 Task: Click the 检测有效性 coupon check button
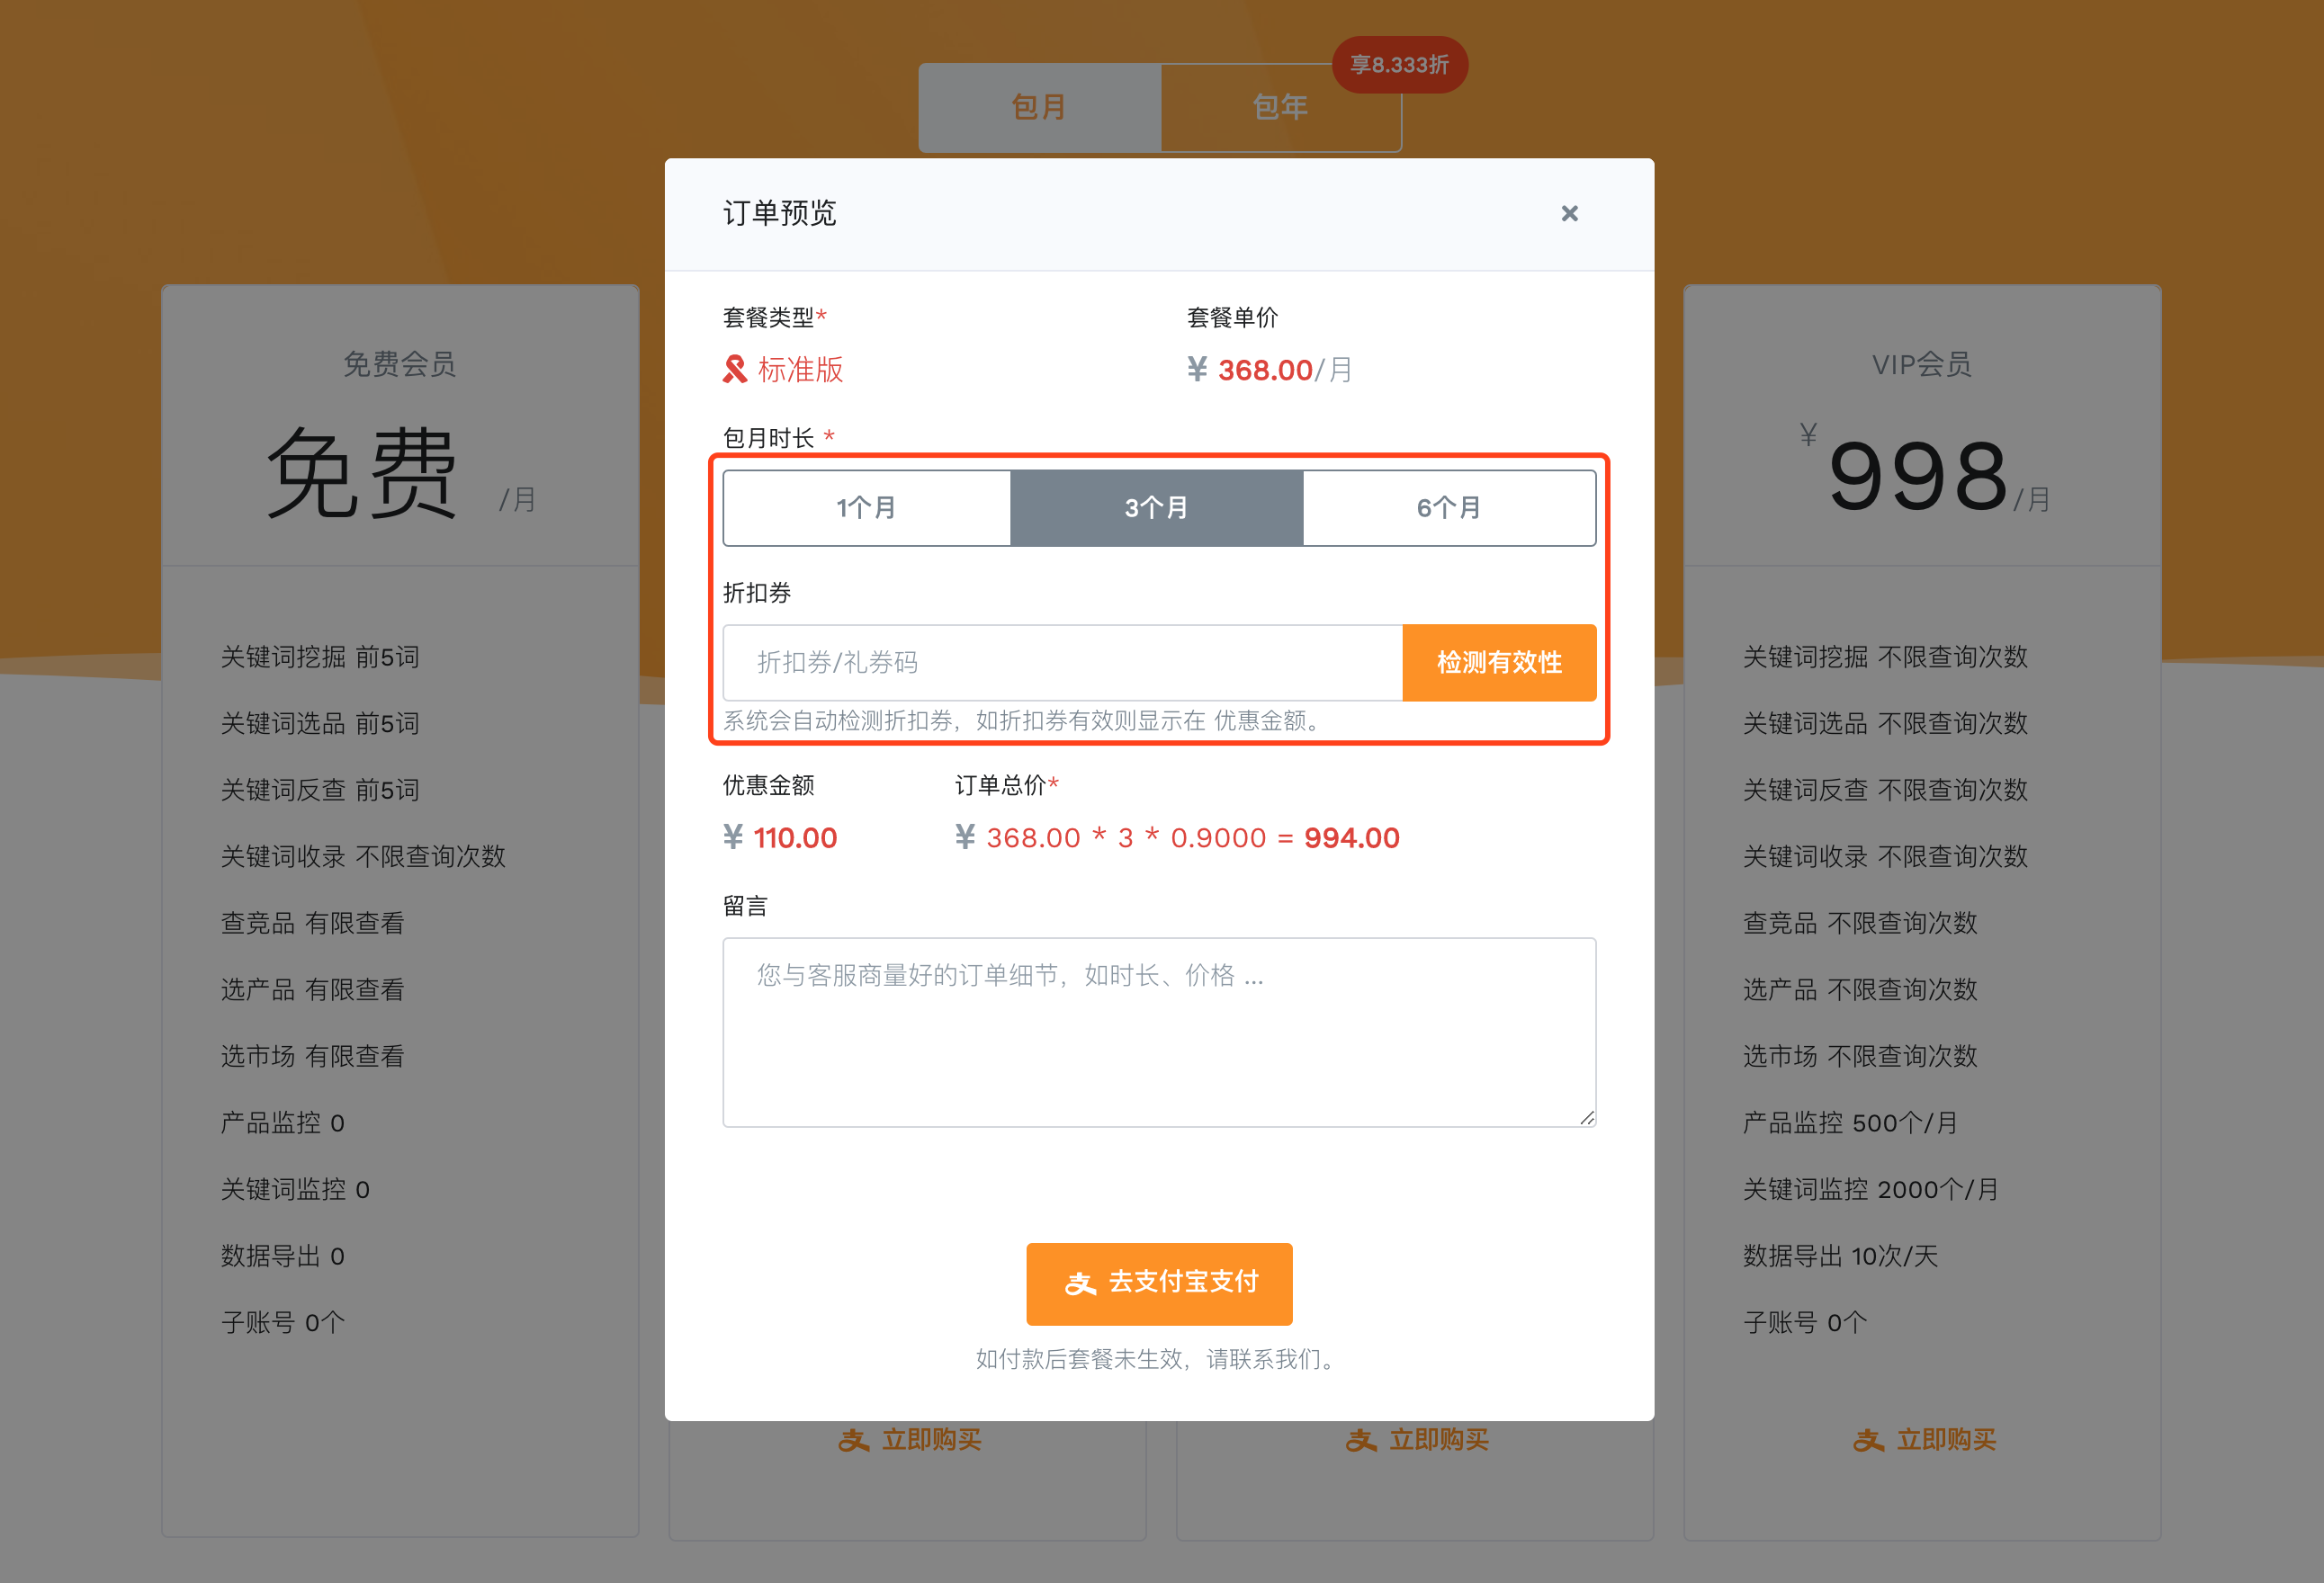click(x=1499, y=663)
